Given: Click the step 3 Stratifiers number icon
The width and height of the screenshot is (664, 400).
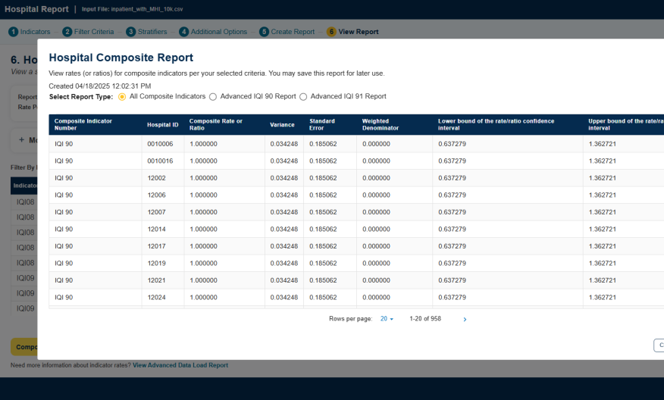Looking at the screenshot, I should coord(131,32).
